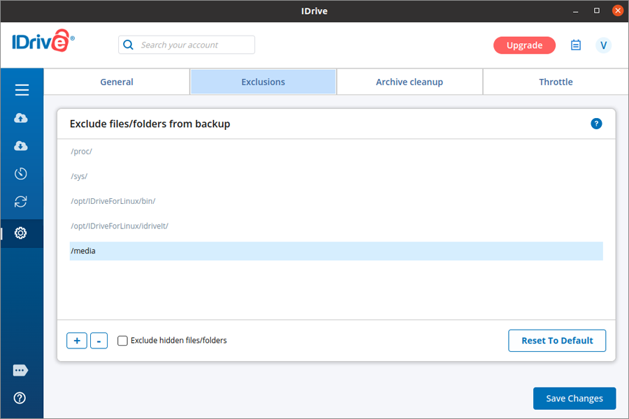The image size is (629, 419).
Task: Select the /sys/ exclusion entry
Action: [x=79, y=176]
